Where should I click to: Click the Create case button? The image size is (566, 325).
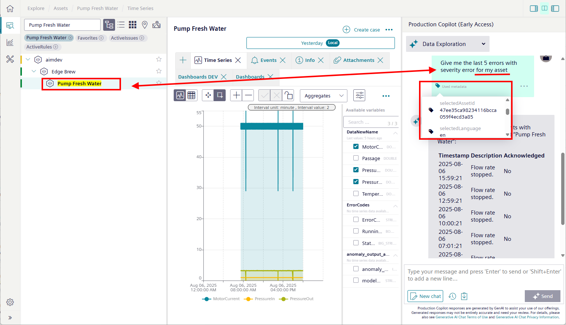[361, 30]
